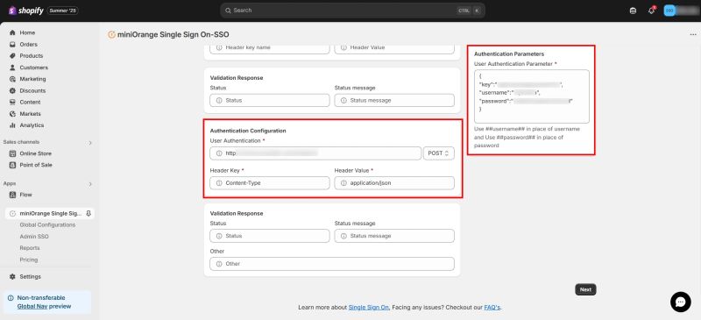The width and height of the screenshot is (701, 320).
Task: Click the Header key name field
Action: click(x=270, y=48)
